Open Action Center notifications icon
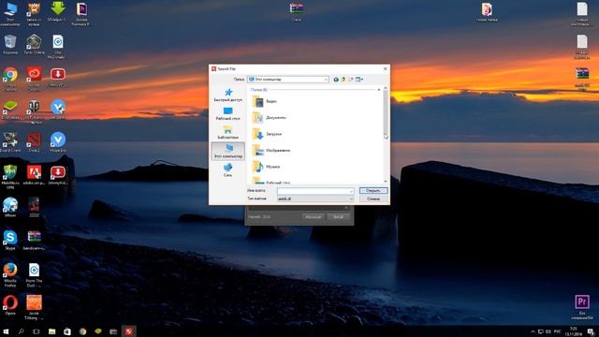 pyautogui.click(x=591, y=331)
